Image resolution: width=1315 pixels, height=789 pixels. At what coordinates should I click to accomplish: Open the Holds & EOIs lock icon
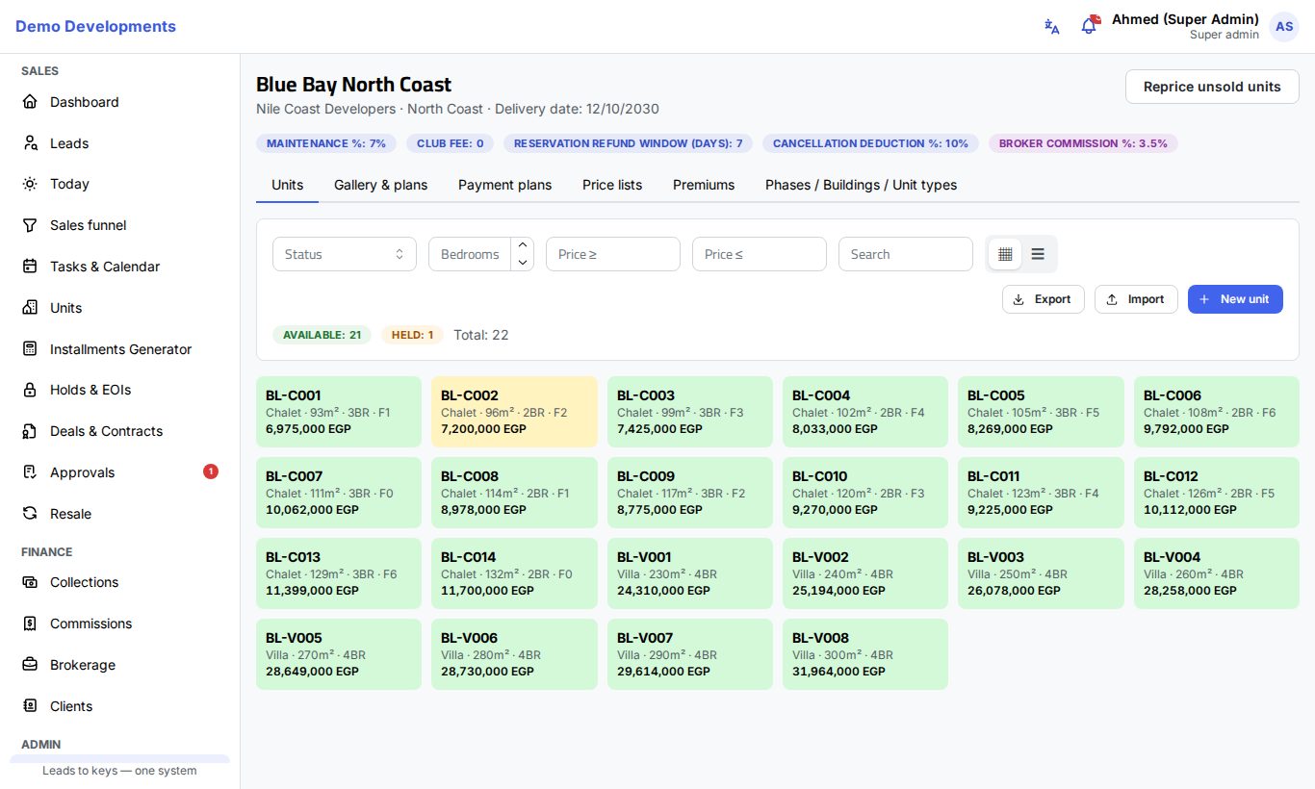coord(30,390)
